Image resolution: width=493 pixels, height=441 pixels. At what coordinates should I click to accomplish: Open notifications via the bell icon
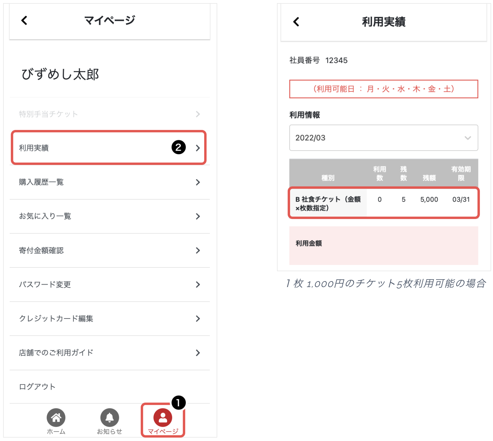pyautogui.click(x=110, y=418)
